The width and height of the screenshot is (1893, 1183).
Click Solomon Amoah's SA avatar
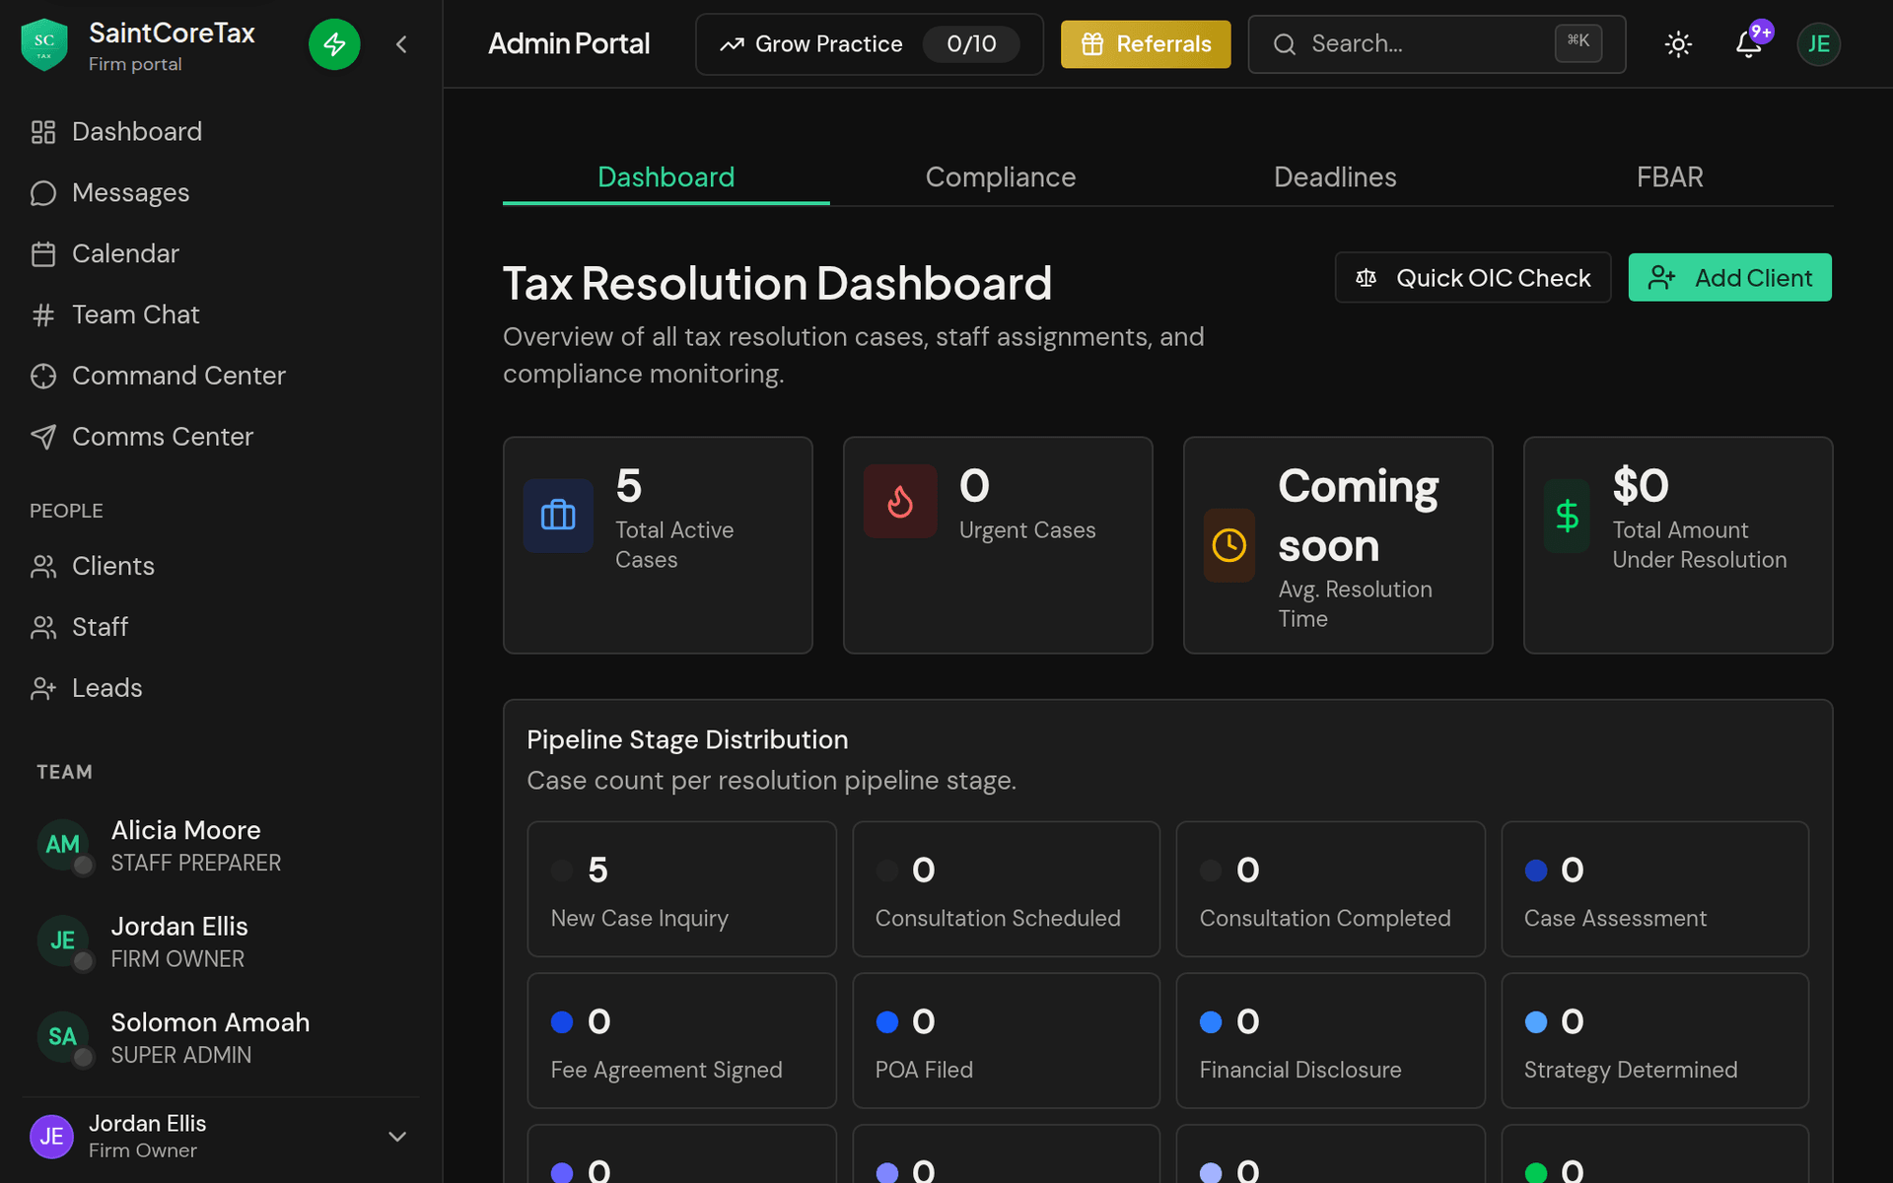(63, 1037)
